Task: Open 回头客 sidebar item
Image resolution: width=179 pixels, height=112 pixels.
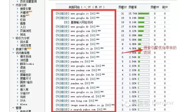Action: [x=24, y=42]
